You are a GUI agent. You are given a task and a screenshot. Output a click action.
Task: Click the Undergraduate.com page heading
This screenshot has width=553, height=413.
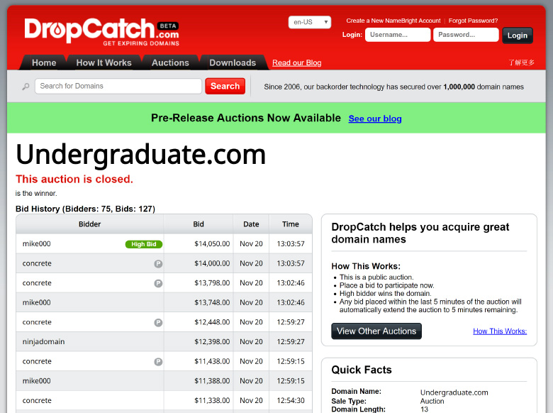[x=140, y=155]
